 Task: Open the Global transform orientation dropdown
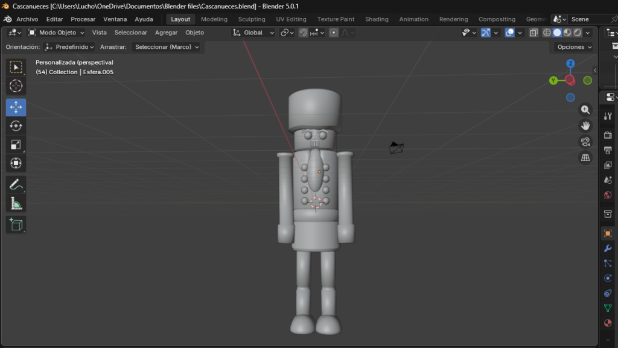[x=252, y=32]
